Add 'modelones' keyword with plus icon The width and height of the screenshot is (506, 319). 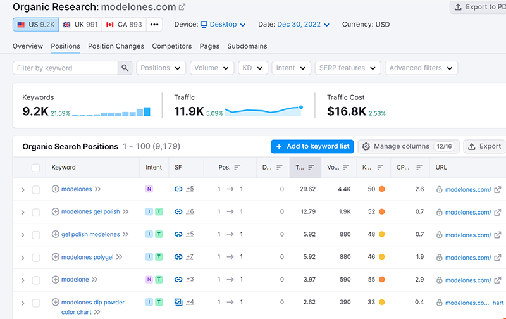pyautogui.click(x=56, y=189)
